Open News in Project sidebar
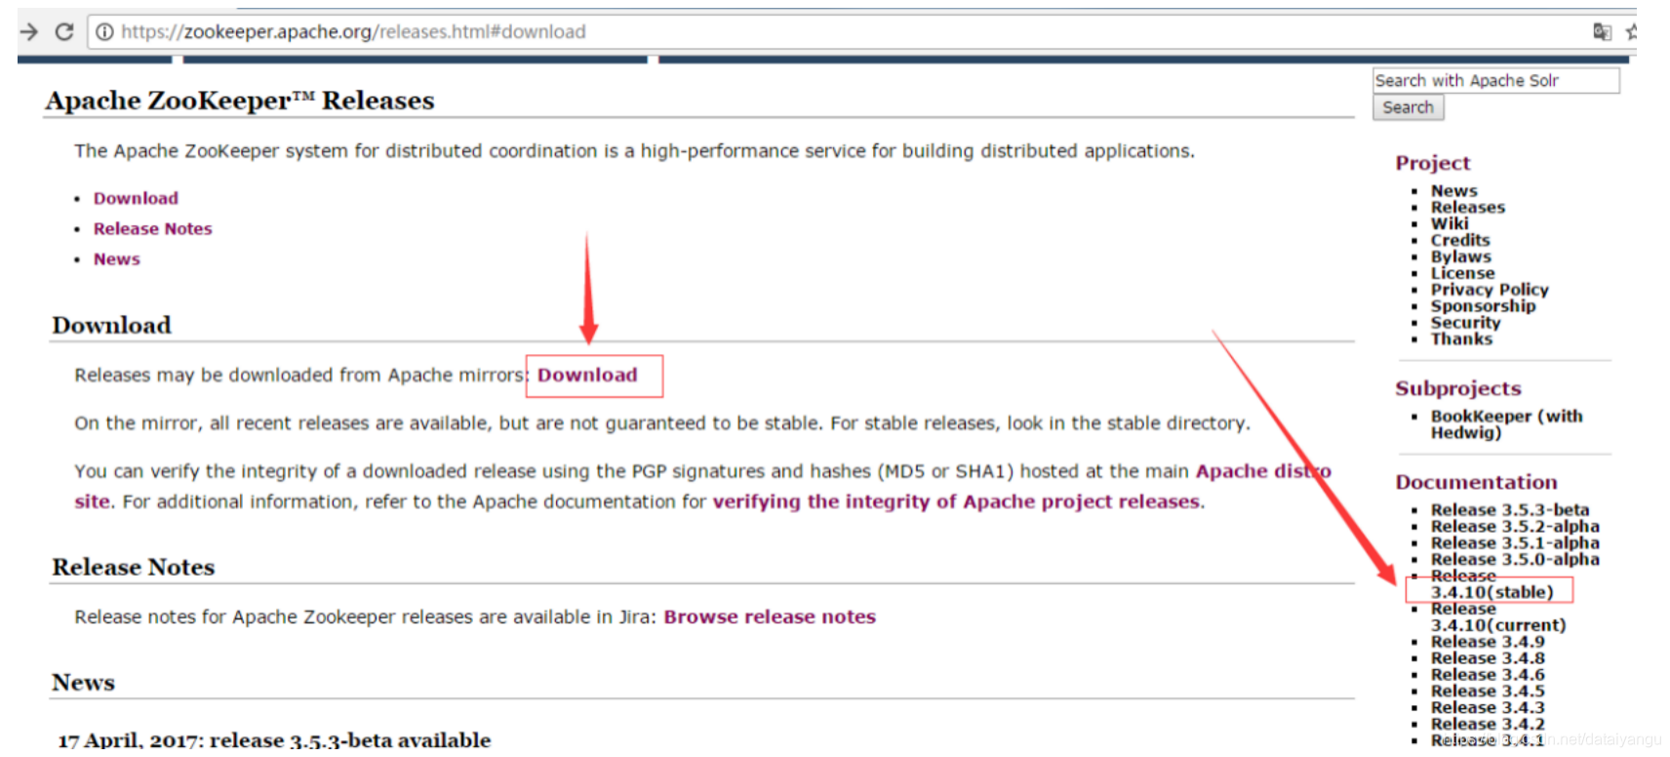 click(x=1453, y=191)
